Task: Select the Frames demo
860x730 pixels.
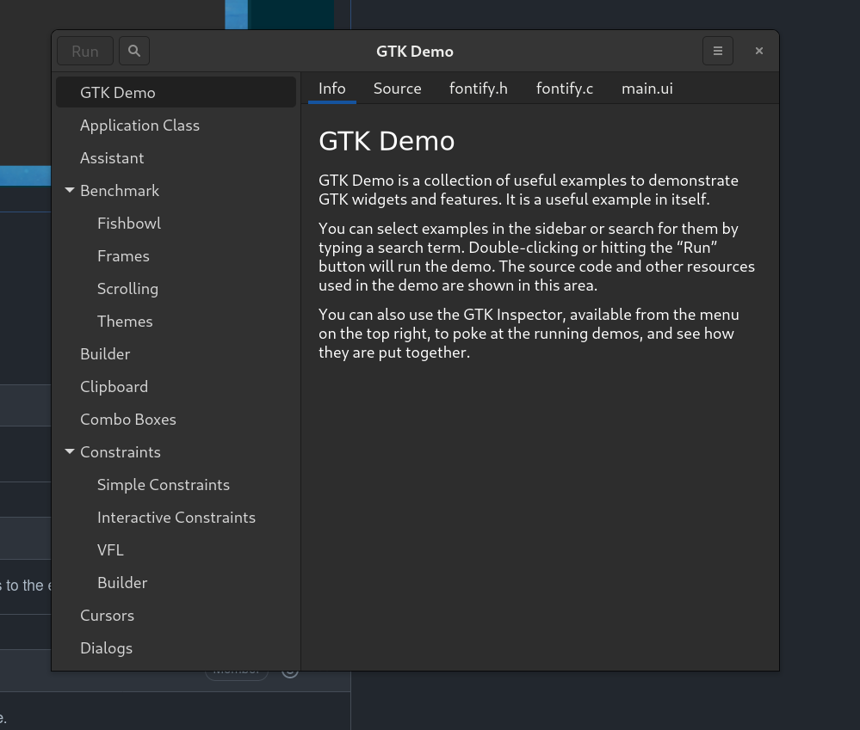Action: 123,255
